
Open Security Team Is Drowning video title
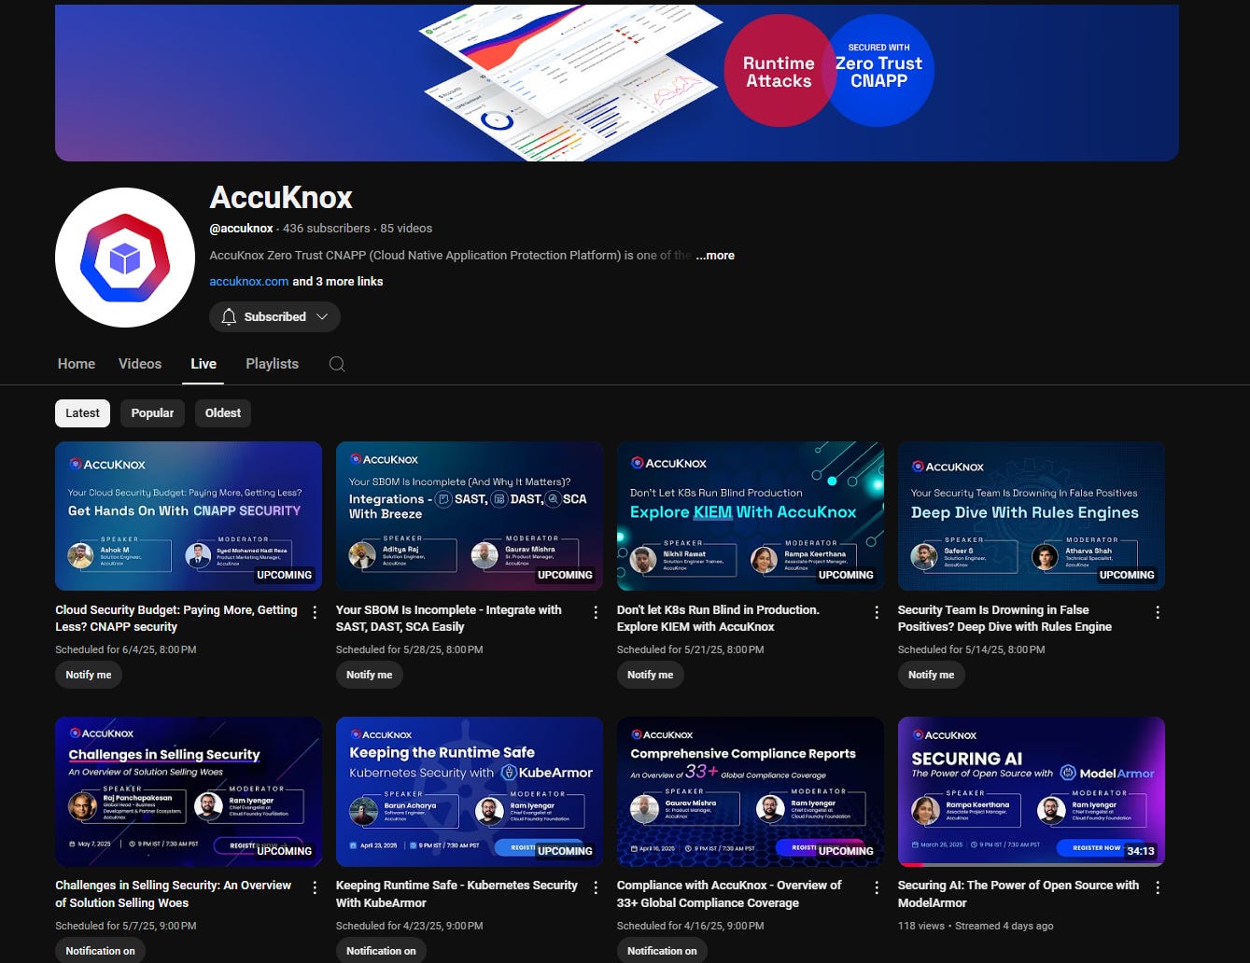click(x=1004, y=619)
